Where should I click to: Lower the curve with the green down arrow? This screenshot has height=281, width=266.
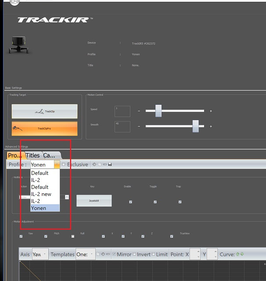[x=242, y=254]
